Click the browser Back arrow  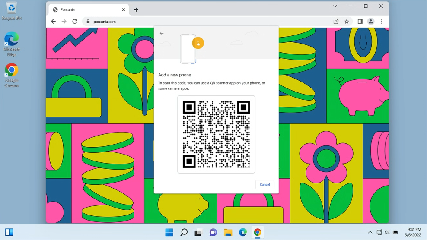[54, 22]
